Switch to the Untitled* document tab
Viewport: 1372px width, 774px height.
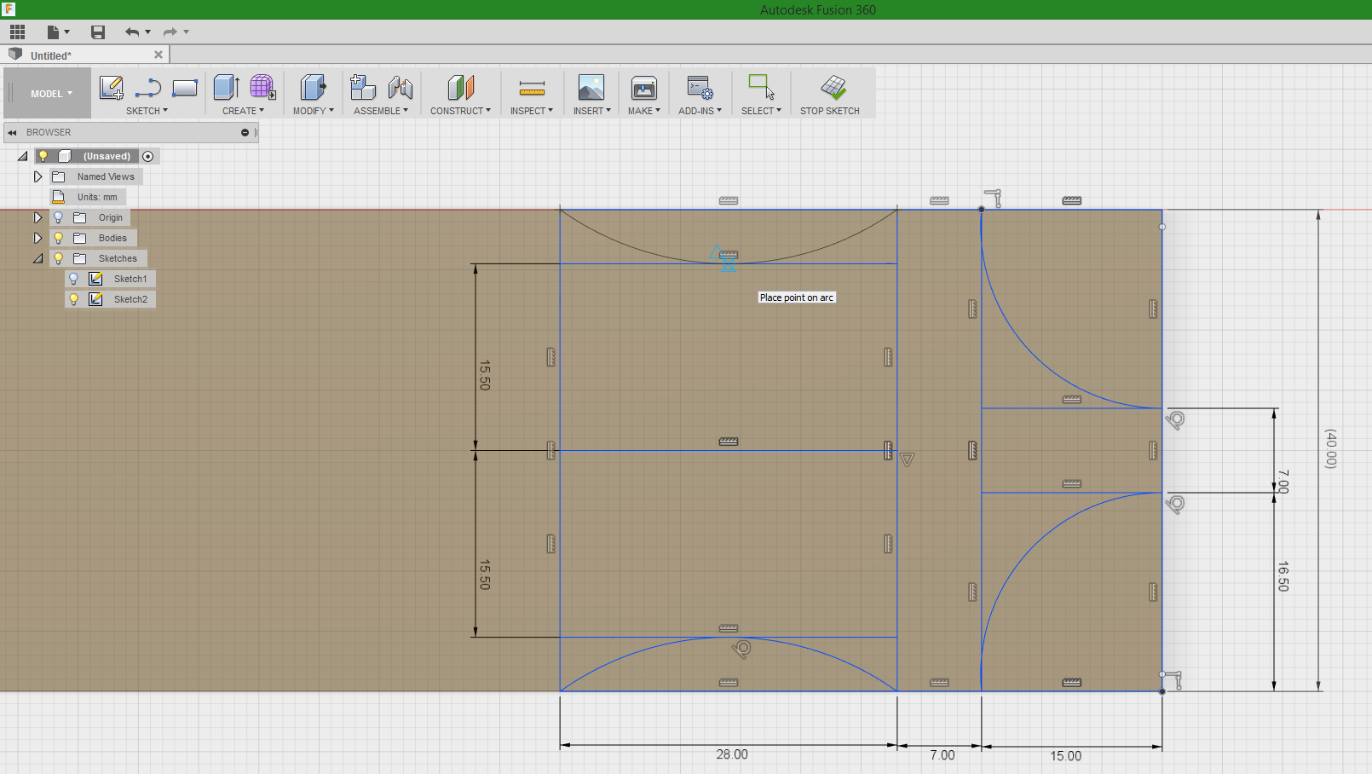tap(85, 55)
